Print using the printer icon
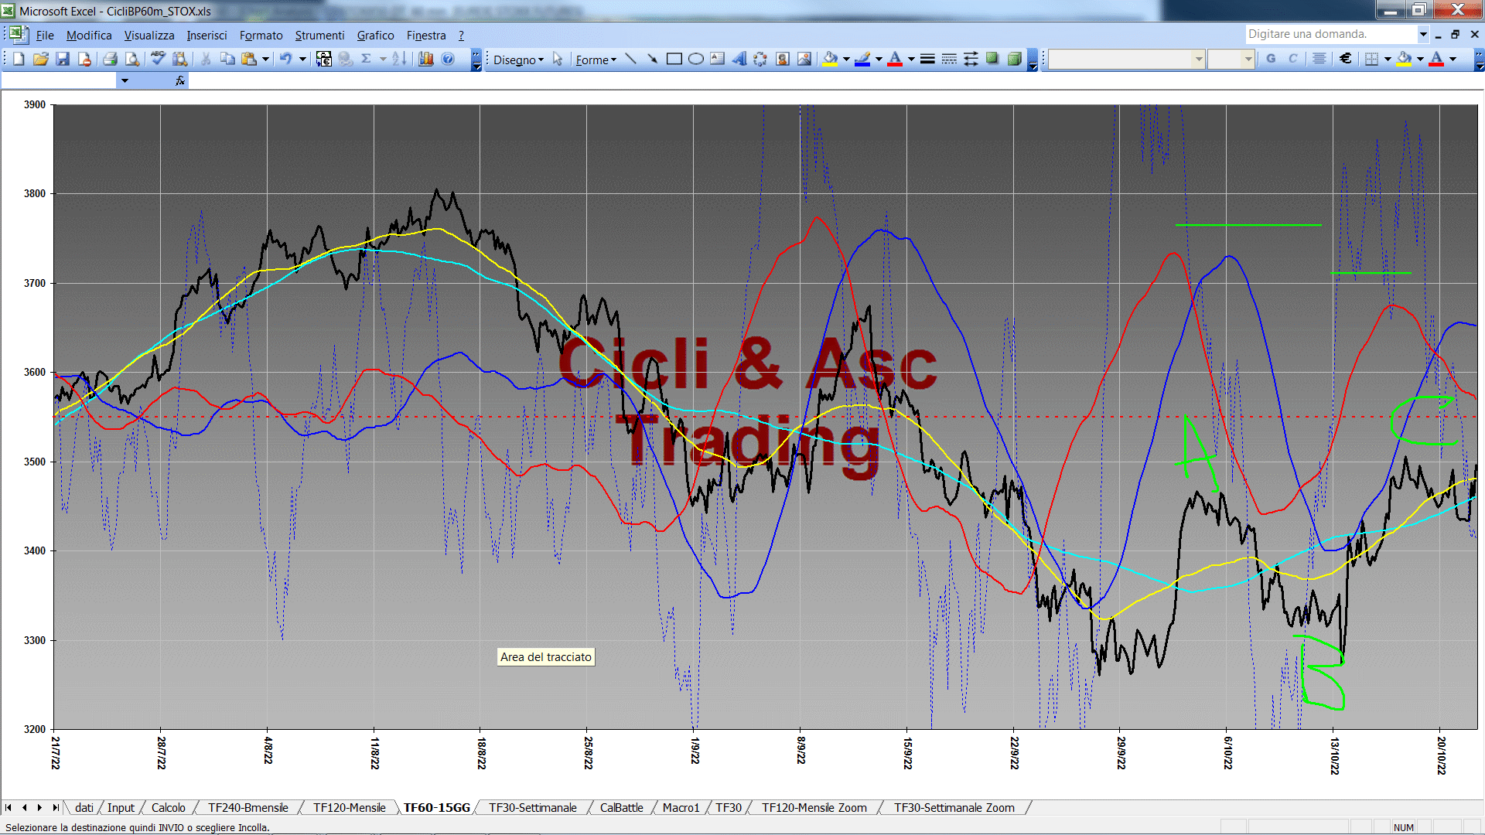The height and width of the screenshot is (835, 1485). pyautogui.click(x=110, y=59)
